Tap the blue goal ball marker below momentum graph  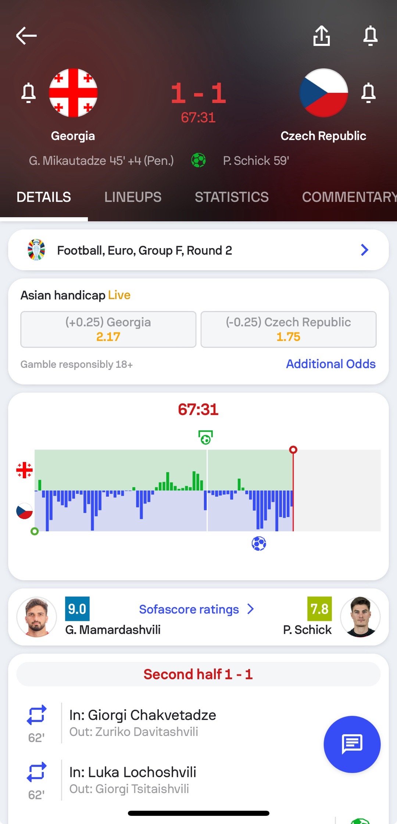click(259, 543)
